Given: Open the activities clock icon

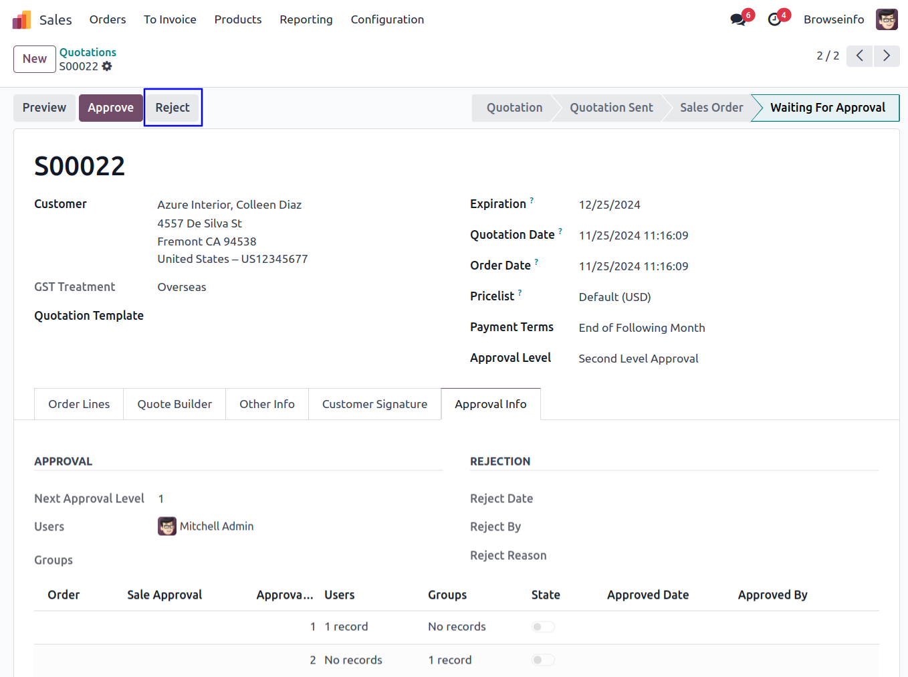Looking at the screenshot, I should [x=774, y=20].
